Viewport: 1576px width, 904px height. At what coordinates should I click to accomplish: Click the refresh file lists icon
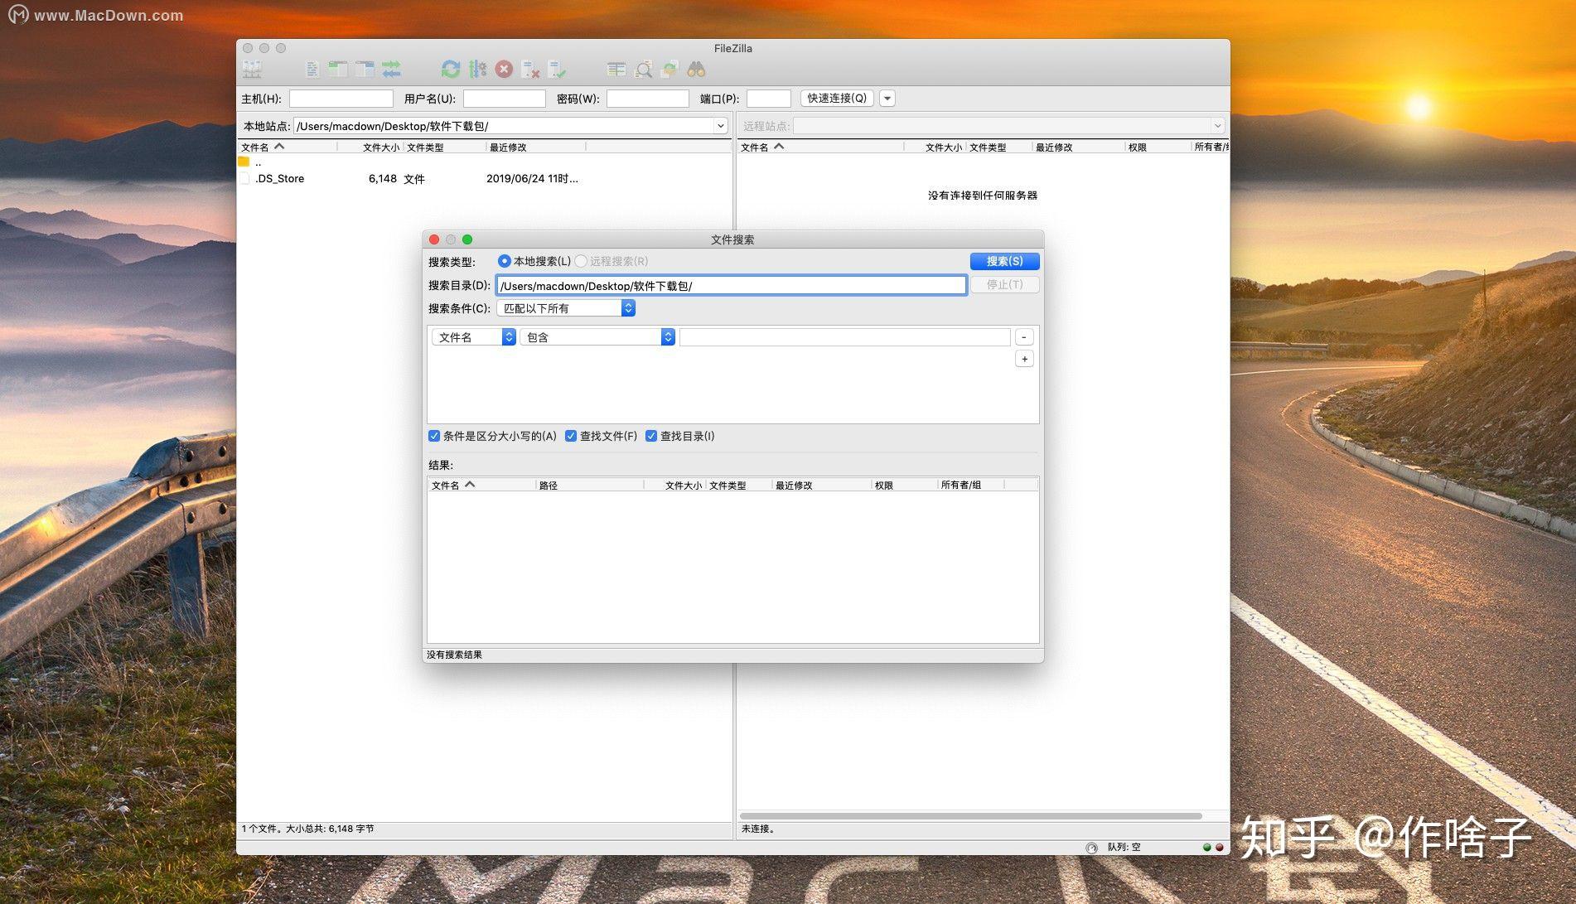450,70
